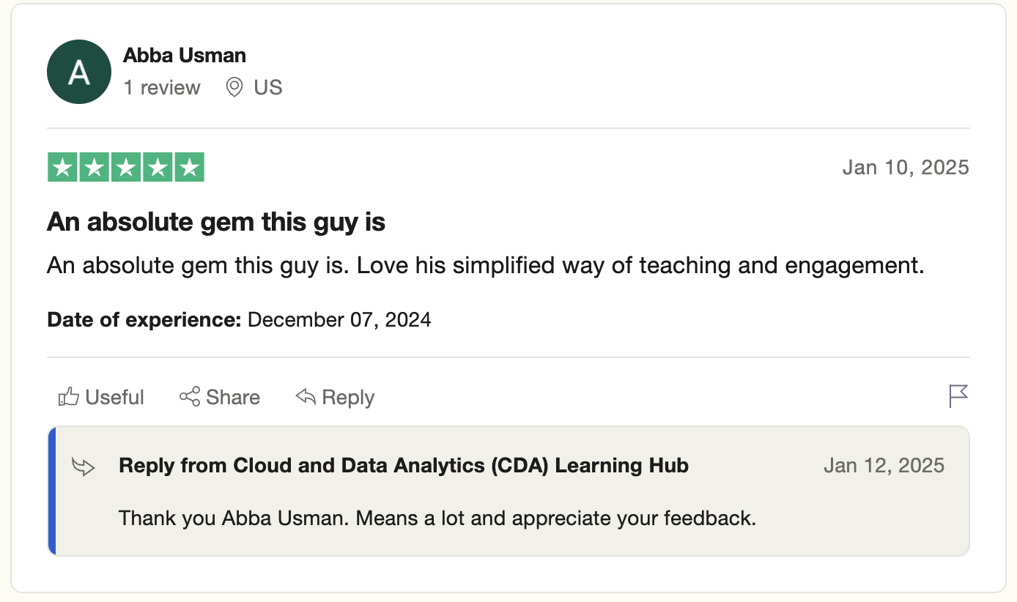Click the fifth green rating star

[x=189, y=167]
